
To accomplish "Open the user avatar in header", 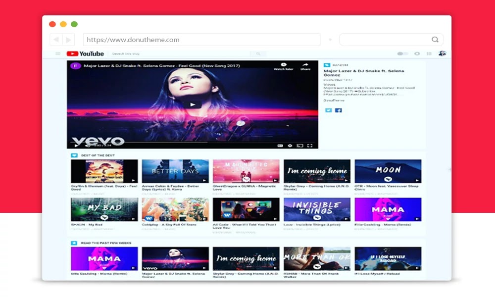I will [442, 53].
